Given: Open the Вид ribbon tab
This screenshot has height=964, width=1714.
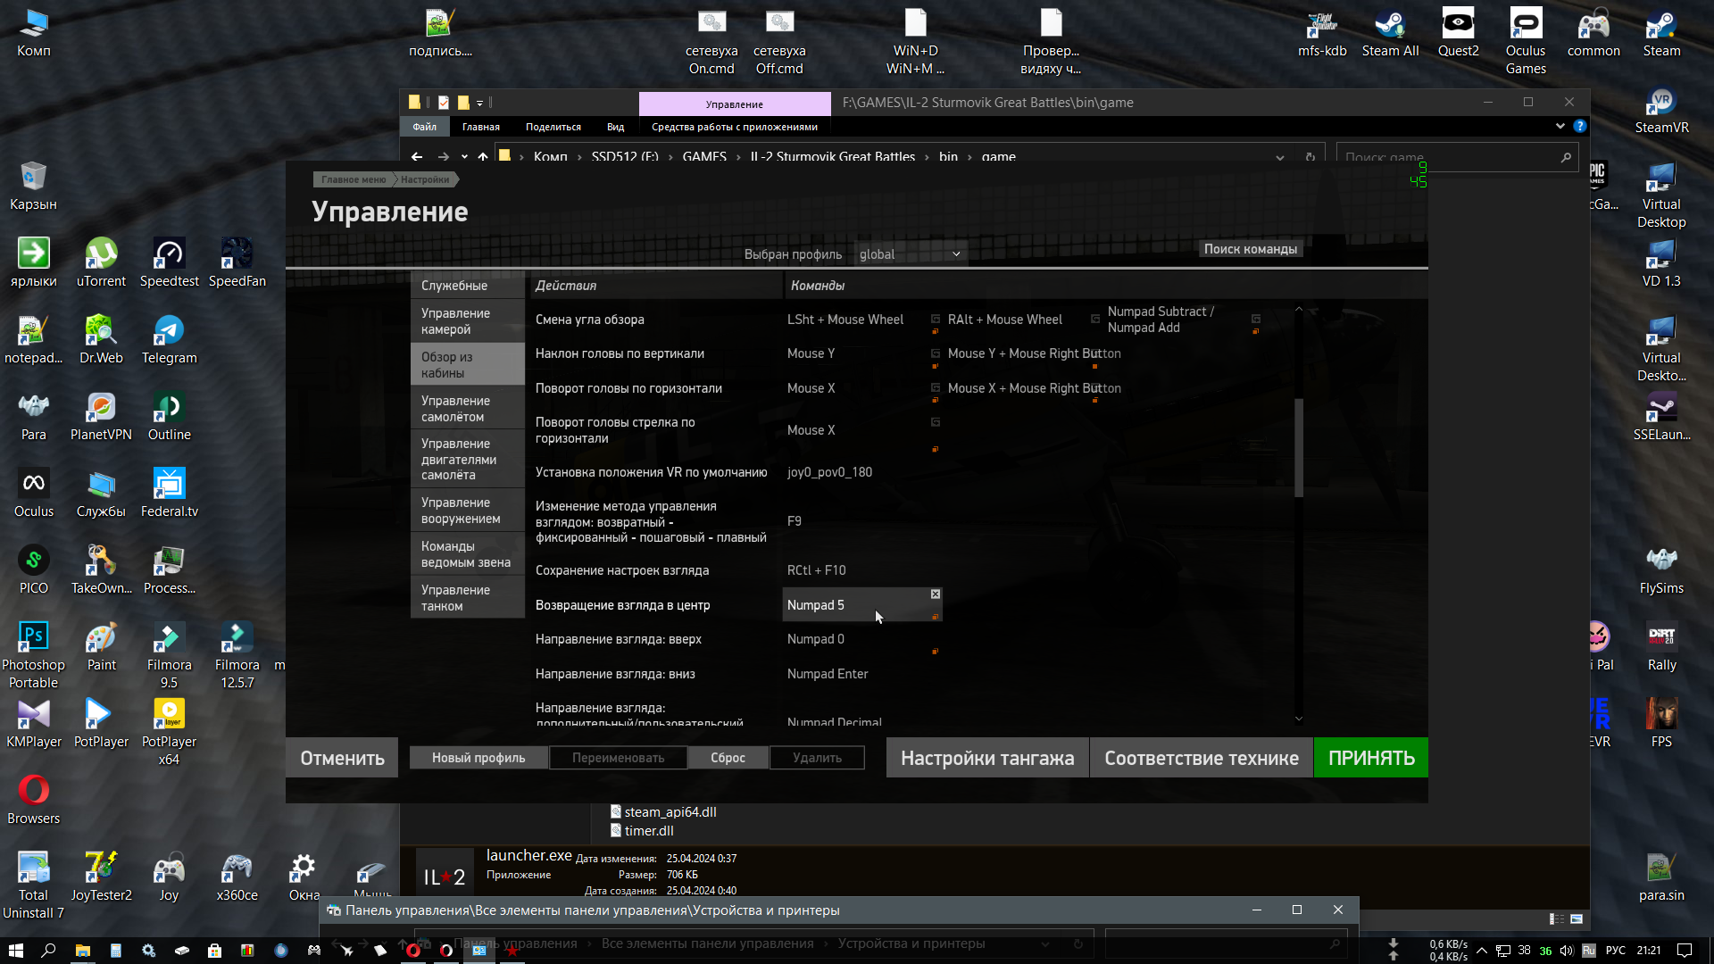Looking at the screenshot, I should (x=615, y=127).
